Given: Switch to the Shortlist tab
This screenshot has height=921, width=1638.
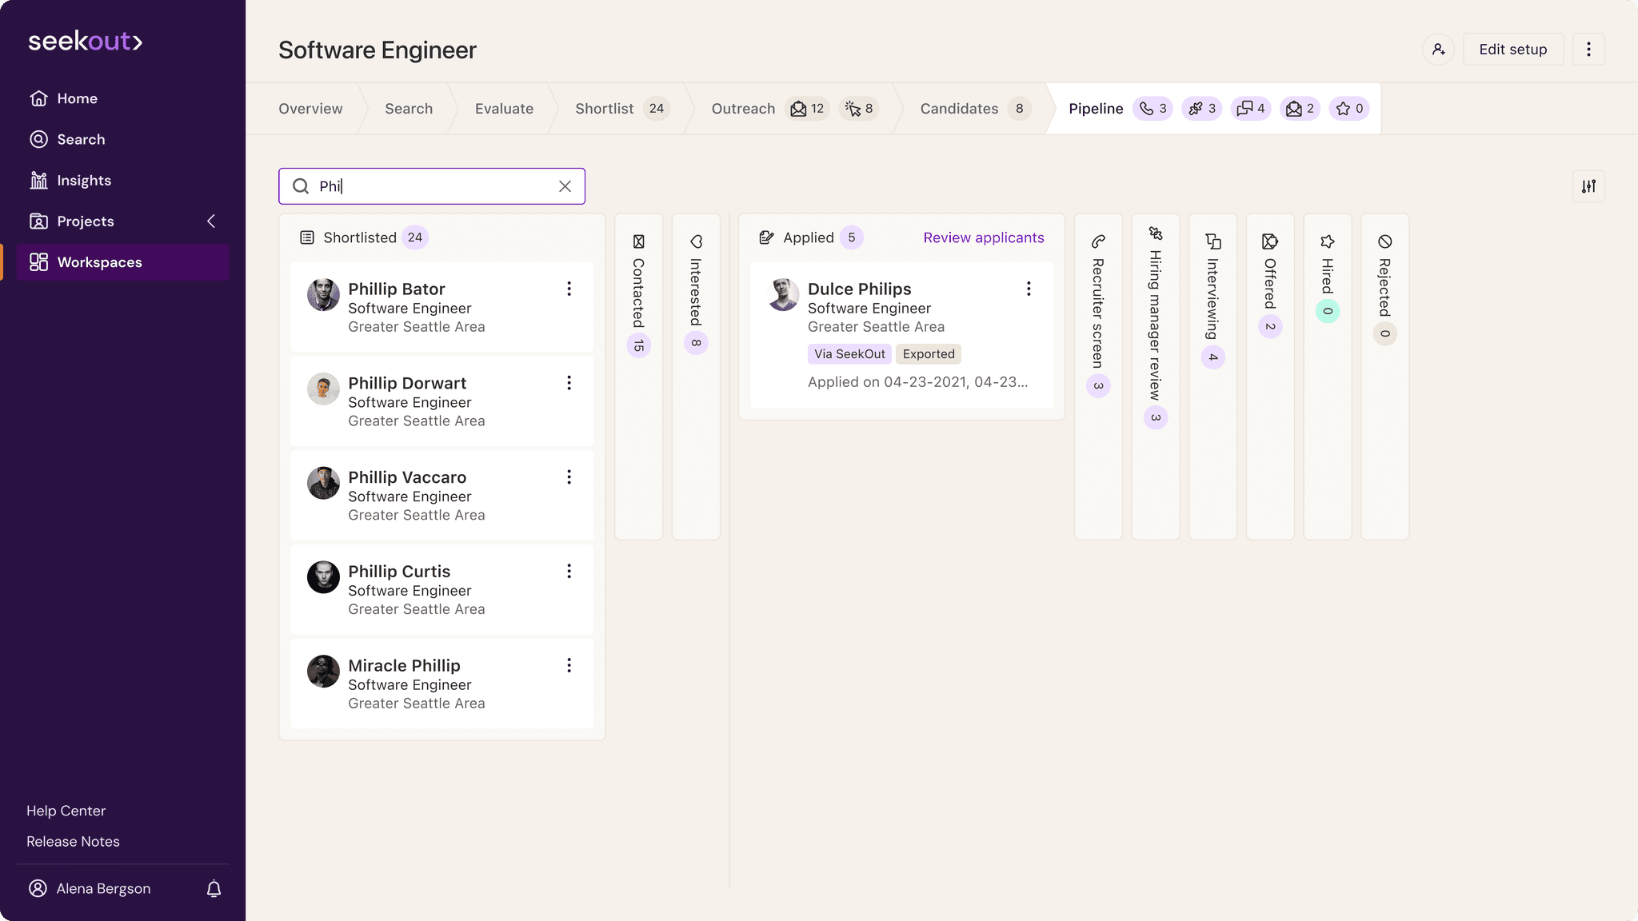Looking at the screenshot, I should (x=605, y=109).
